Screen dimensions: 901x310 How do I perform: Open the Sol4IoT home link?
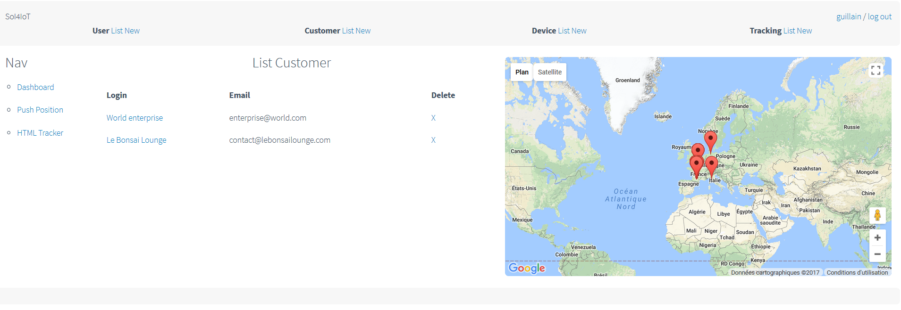tap(18, 16)
